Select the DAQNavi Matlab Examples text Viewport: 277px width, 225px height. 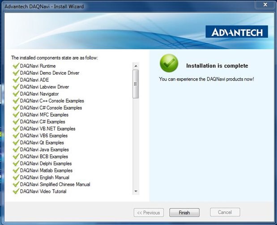pos(46,170)
